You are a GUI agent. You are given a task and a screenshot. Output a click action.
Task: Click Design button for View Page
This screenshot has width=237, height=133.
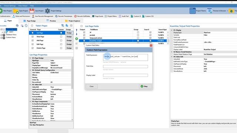(x=69, y=37)
